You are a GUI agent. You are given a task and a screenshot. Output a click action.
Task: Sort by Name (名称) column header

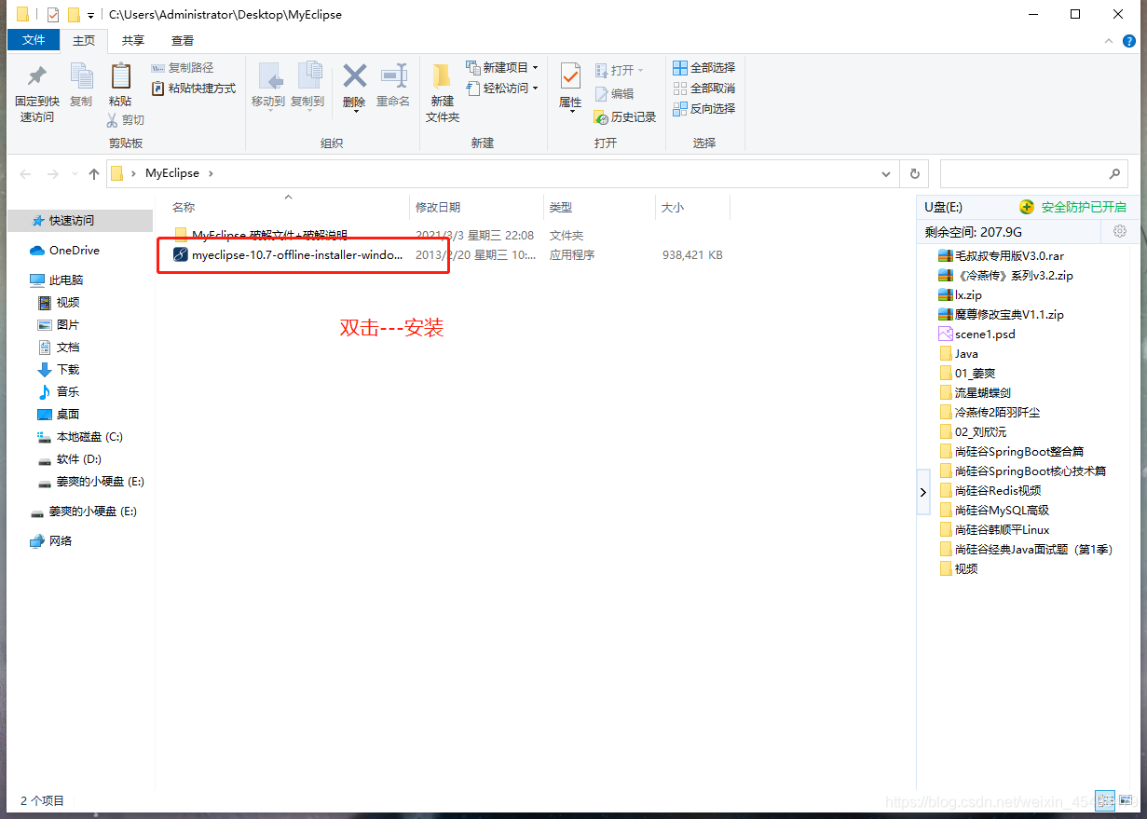point(184,208)
